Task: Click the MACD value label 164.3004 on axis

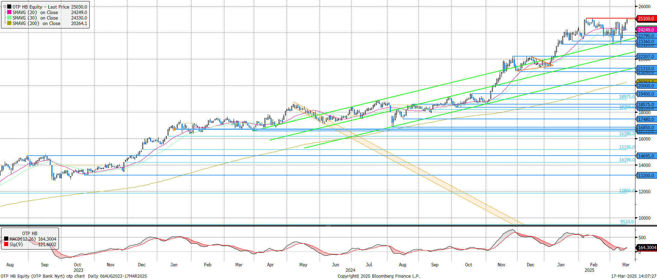Action: [647, 247]
